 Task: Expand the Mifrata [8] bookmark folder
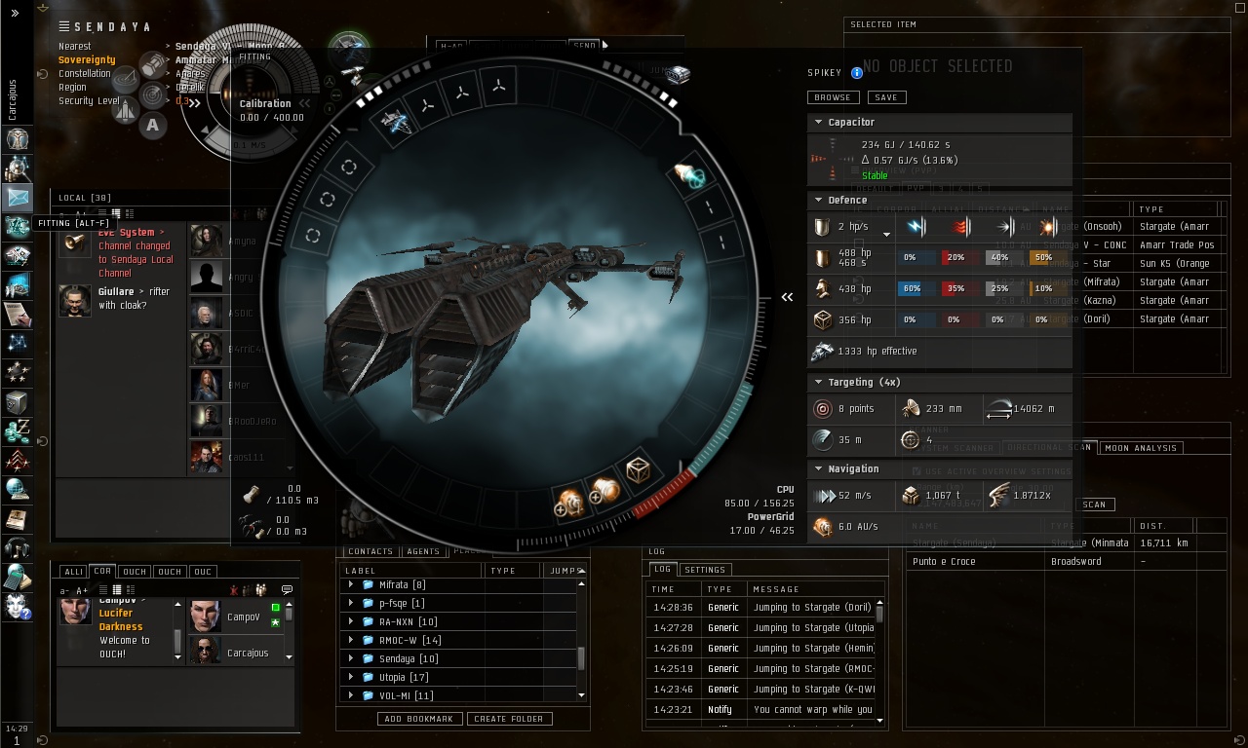point(351,584)
